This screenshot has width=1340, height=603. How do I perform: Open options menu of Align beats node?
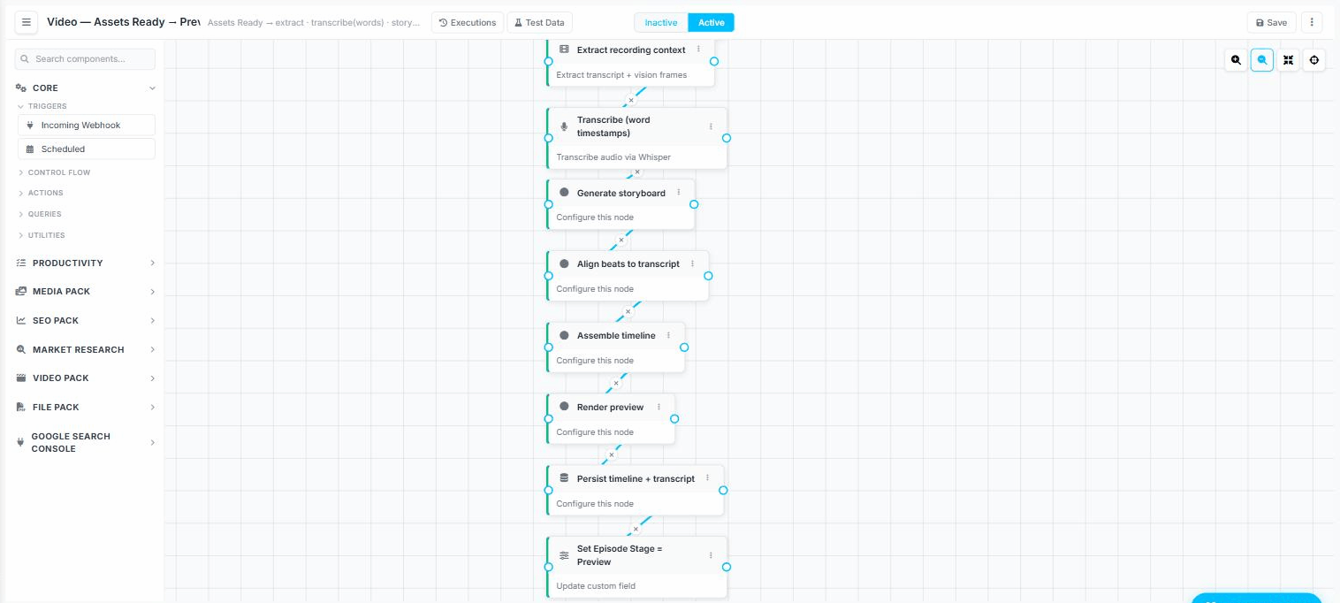click(692, 263)
